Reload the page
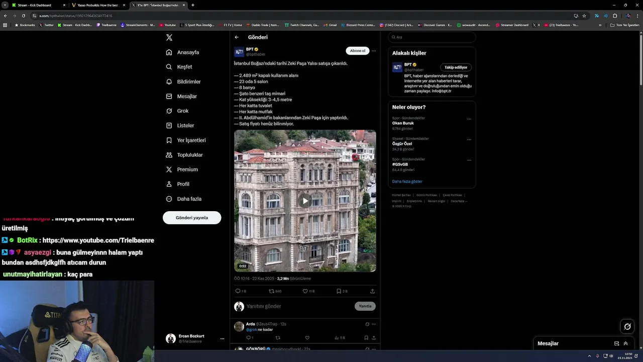This screenshot has height=362, width=643. click(23, 16)
